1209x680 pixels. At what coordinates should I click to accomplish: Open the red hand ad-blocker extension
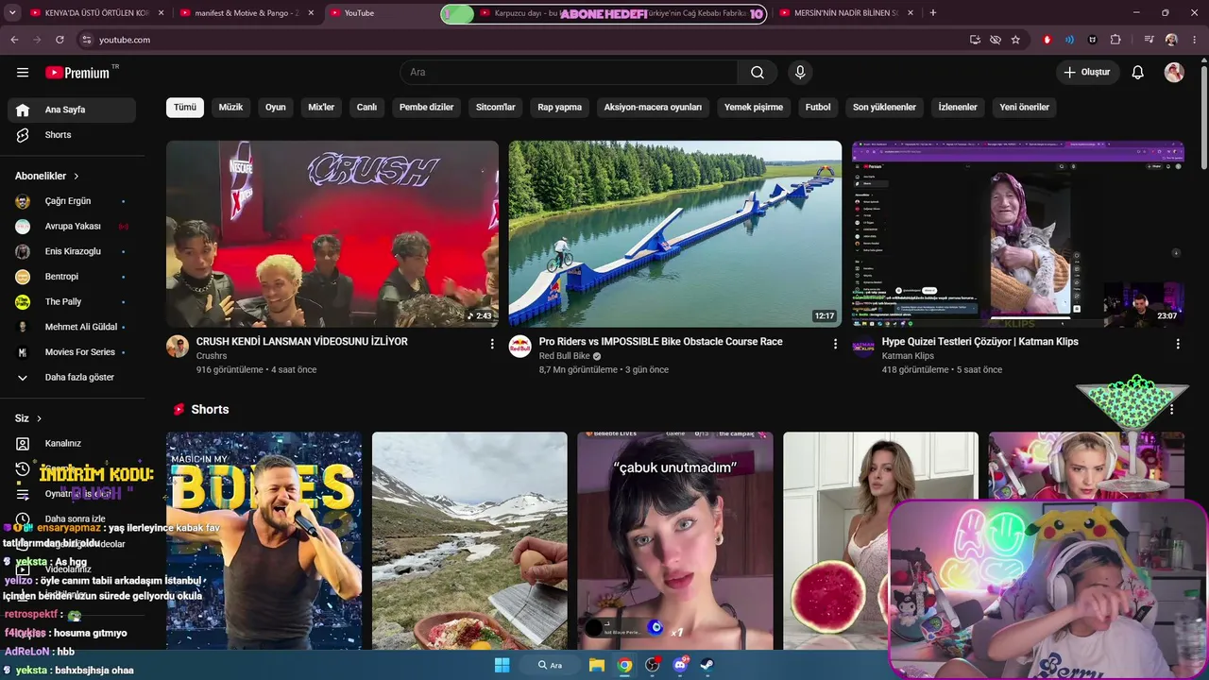1047,40
